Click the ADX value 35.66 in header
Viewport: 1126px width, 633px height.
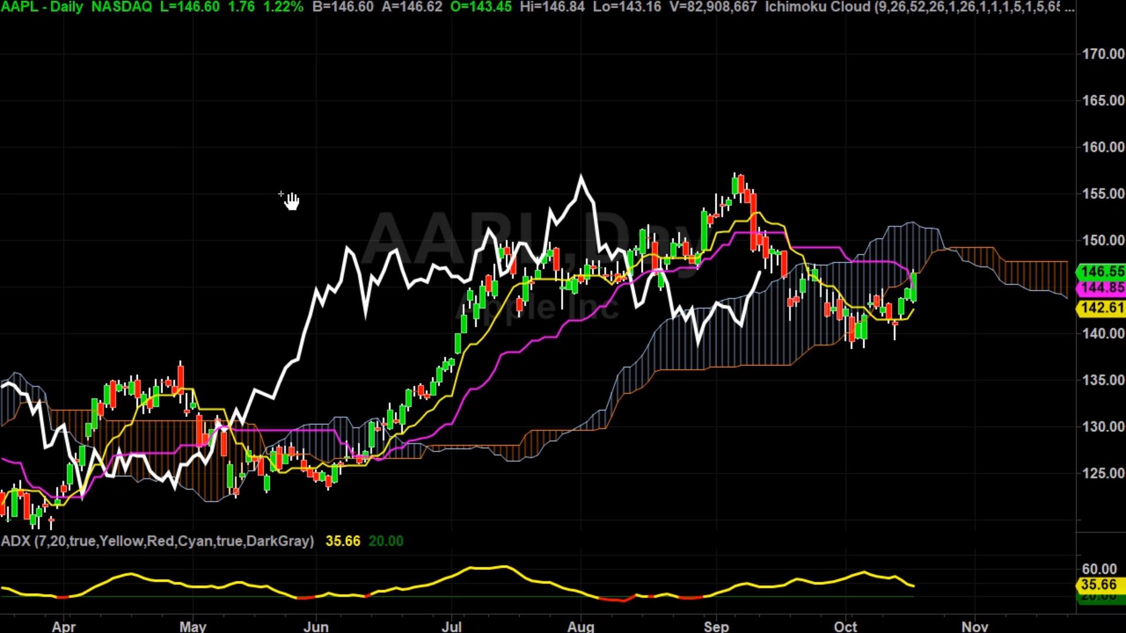click(x=343, y=541)
